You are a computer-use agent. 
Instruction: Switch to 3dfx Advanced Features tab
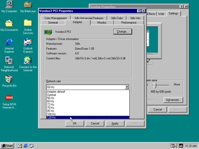89,18
